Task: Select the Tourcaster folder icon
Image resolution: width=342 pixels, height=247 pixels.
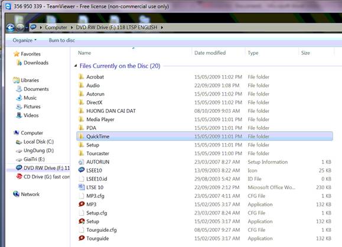Action: coord(81,153)
